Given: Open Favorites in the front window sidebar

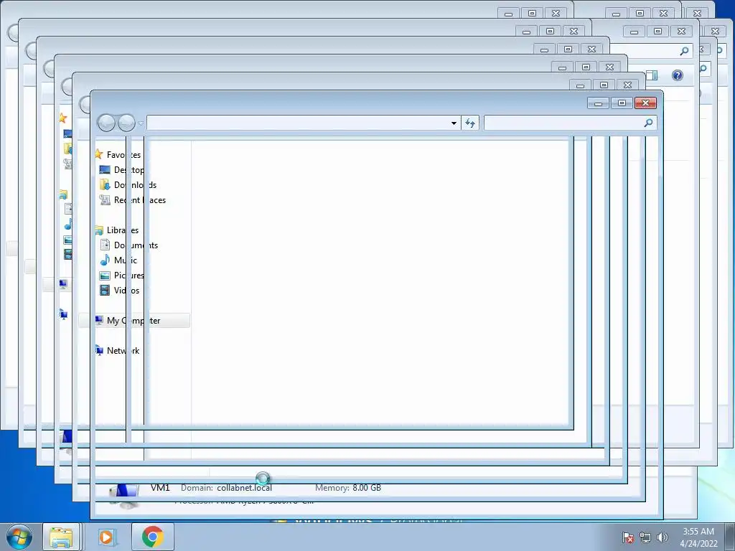Looking at the screenshot, I should pos(123,155).
